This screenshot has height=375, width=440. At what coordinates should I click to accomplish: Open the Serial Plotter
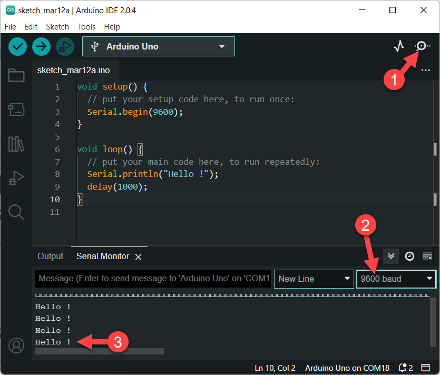point(399,46)
